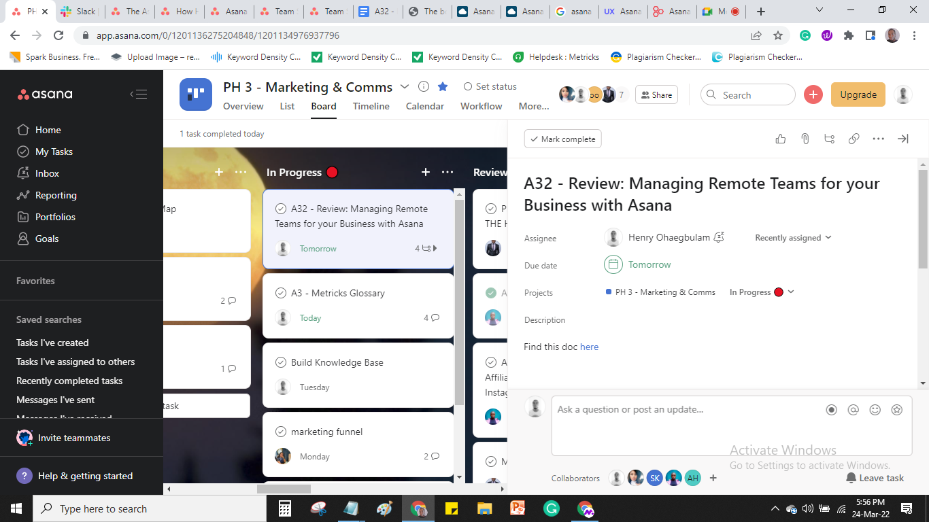This screenshot has height=522, width=929.
Task: Switch to the List tab
Action: tap(288, 106)
